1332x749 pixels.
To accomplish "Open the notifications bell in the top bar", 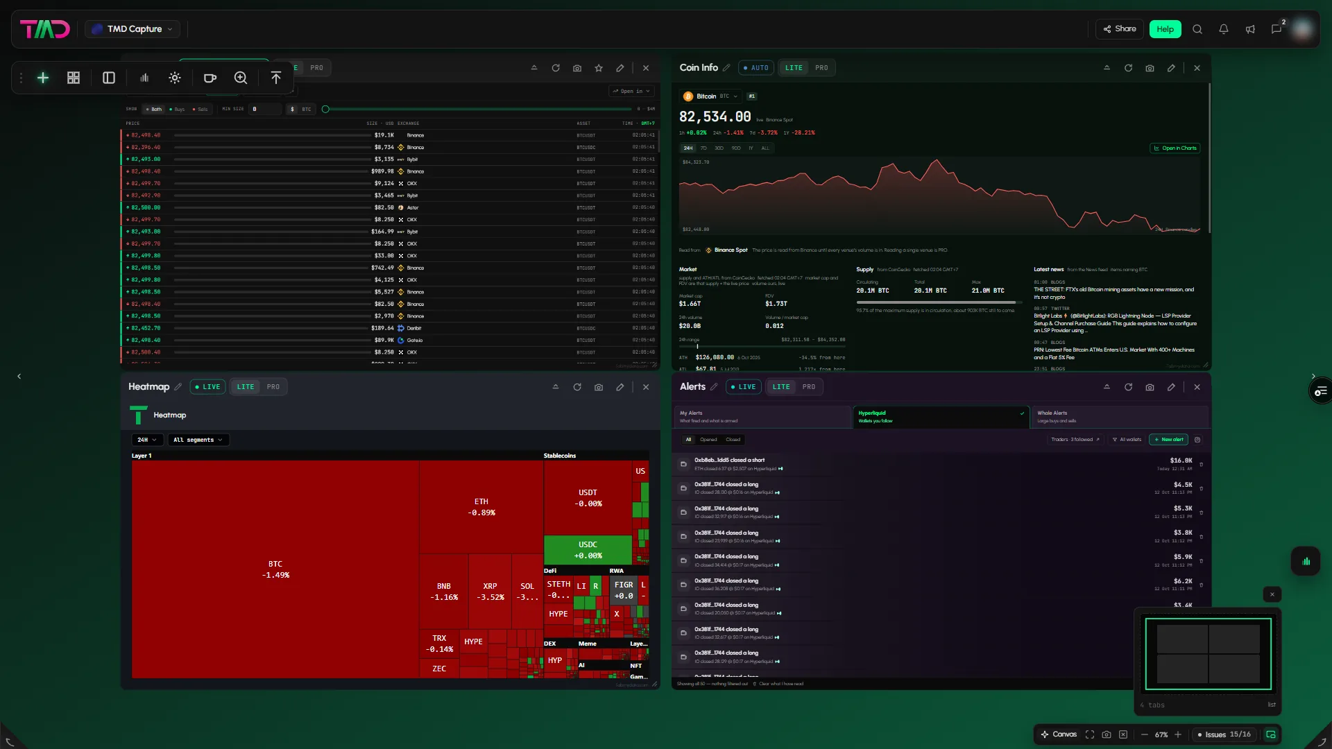I will (x=1224, y=29).
